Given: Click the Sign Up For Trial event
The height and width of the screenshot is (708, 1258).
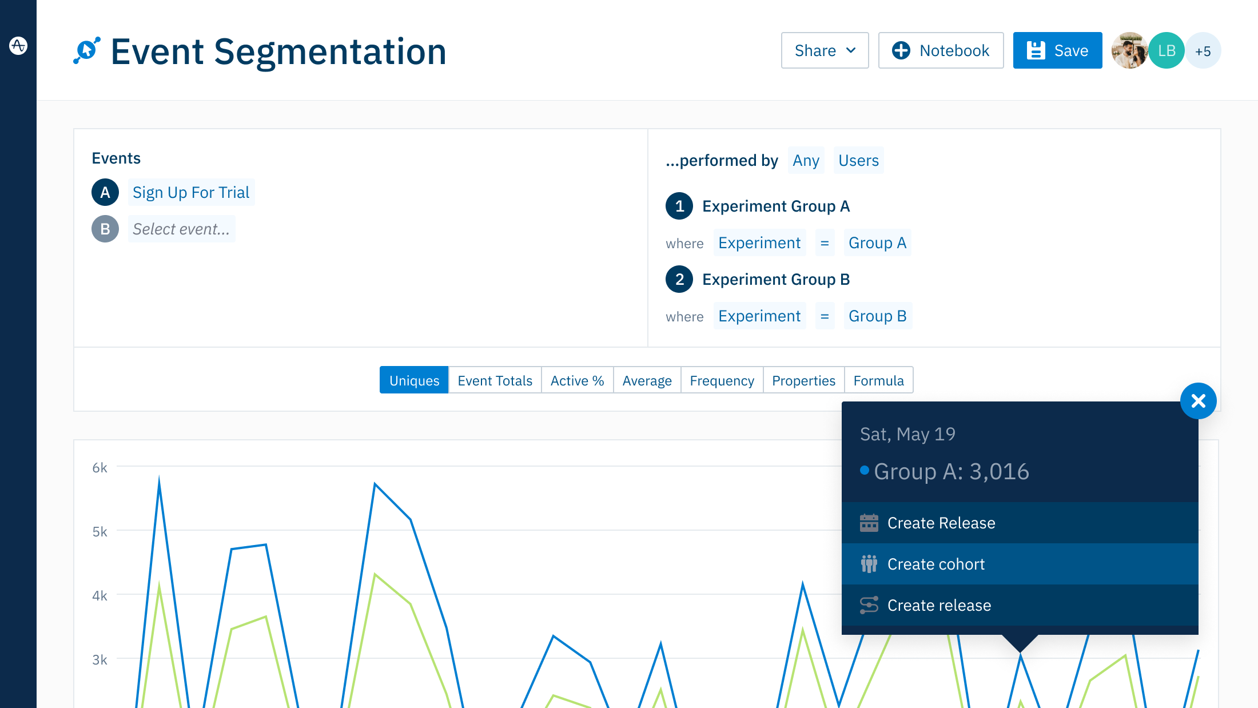Looking at the screenshot, I should click(191, 193).
